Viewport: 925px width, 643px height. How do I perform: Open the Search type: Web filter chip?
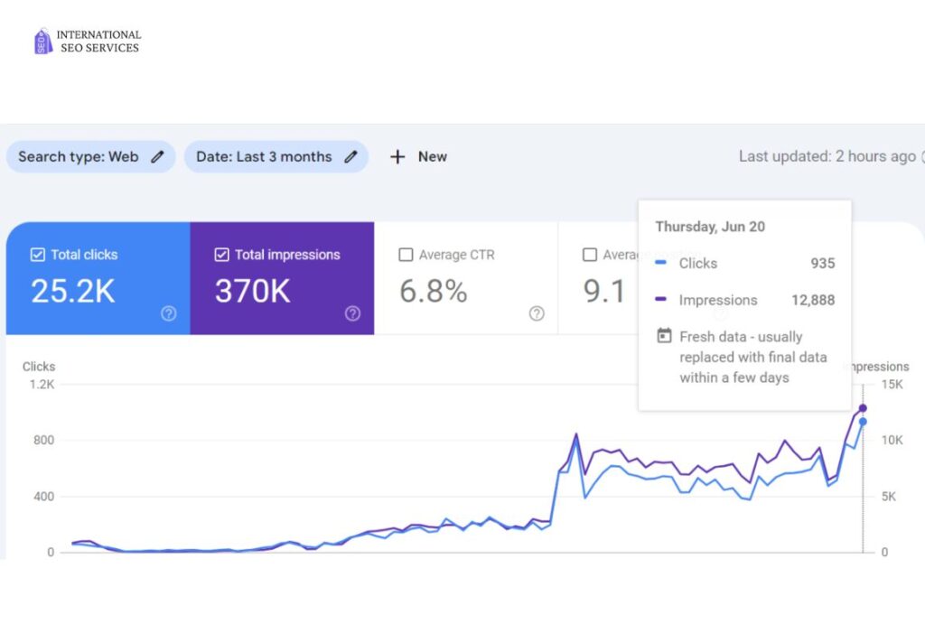point(79,157)
